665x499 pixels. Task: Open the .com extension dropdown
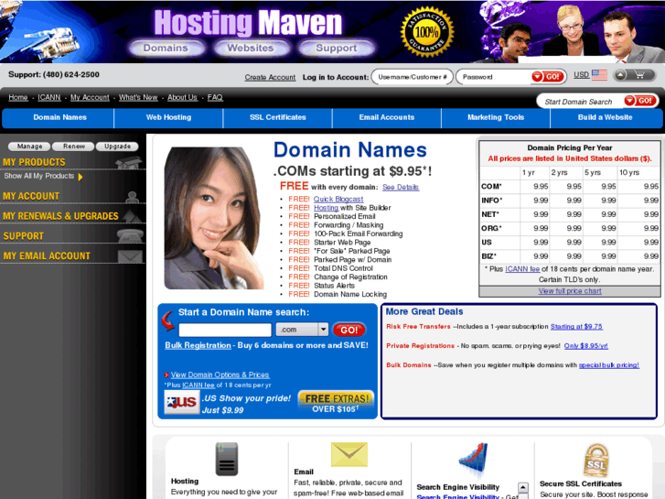pos(302,330)
